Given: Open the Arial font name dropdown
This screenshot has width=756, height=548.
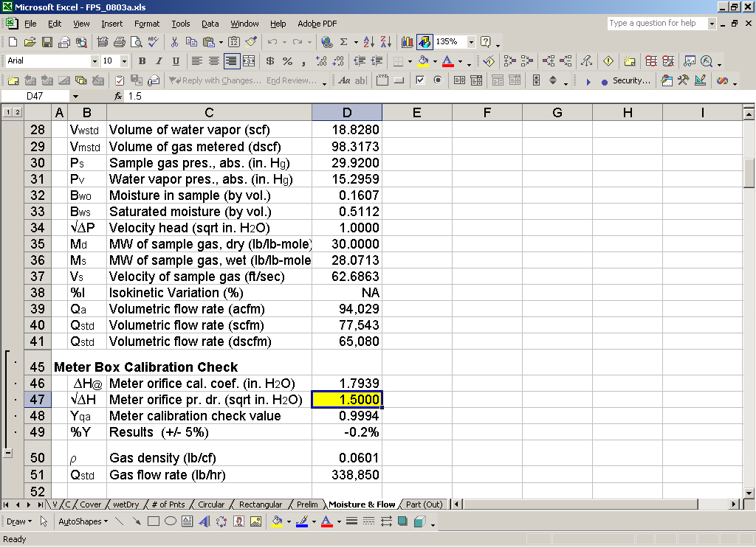Looking at the screenshot, I should tap(94, 61).
